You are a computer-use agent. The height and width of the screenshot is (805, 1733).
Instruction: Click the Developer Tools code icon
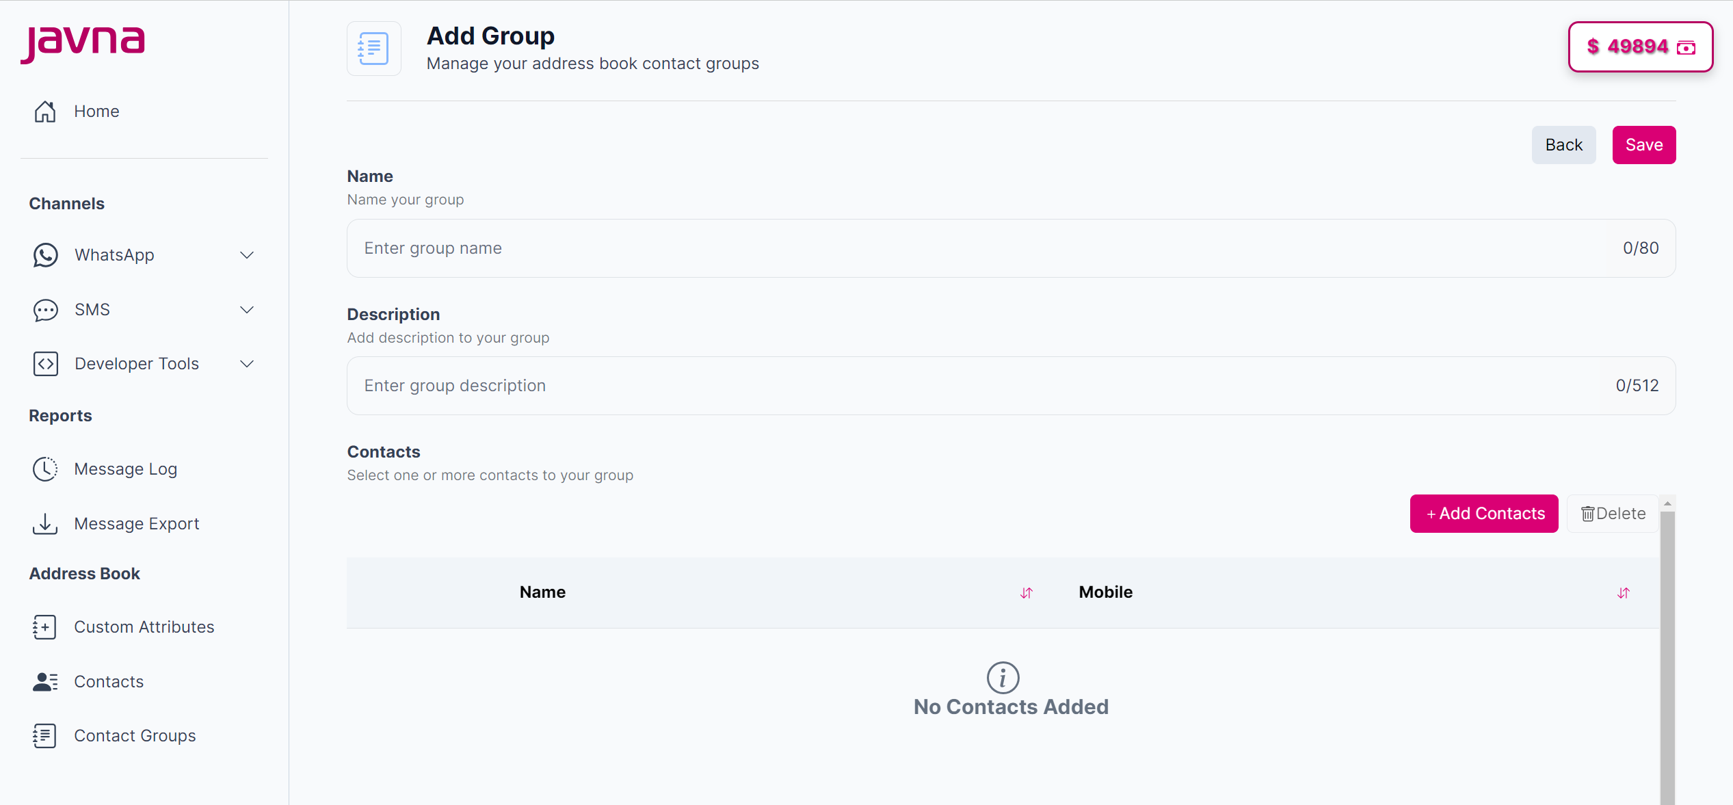[46, 363]
